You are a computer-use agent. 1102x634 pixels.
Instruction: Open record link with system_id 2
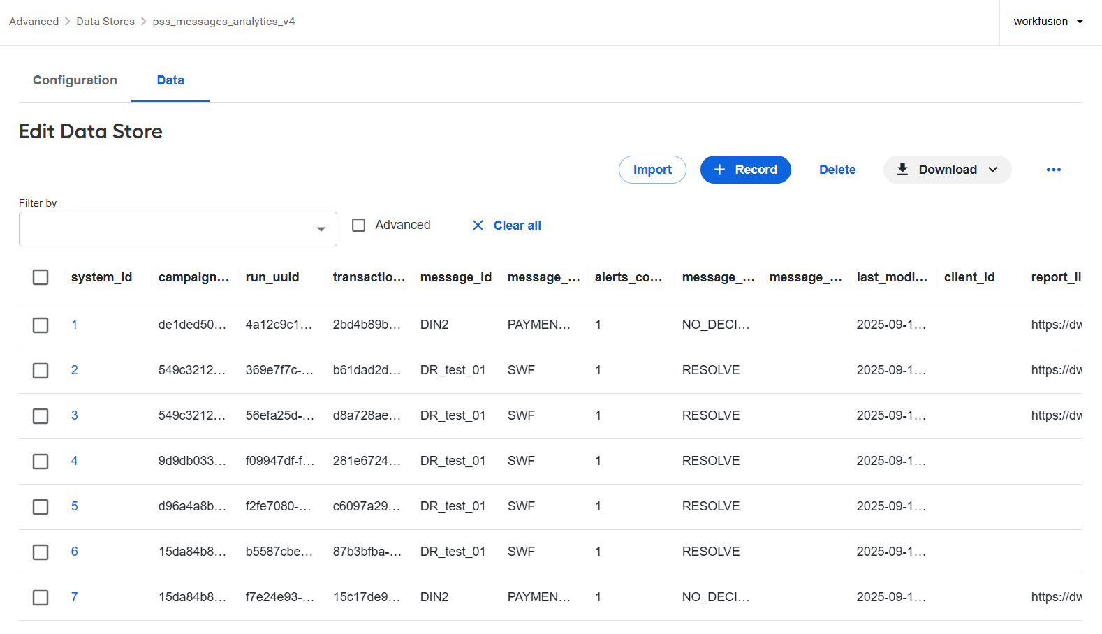coord(74,370)
